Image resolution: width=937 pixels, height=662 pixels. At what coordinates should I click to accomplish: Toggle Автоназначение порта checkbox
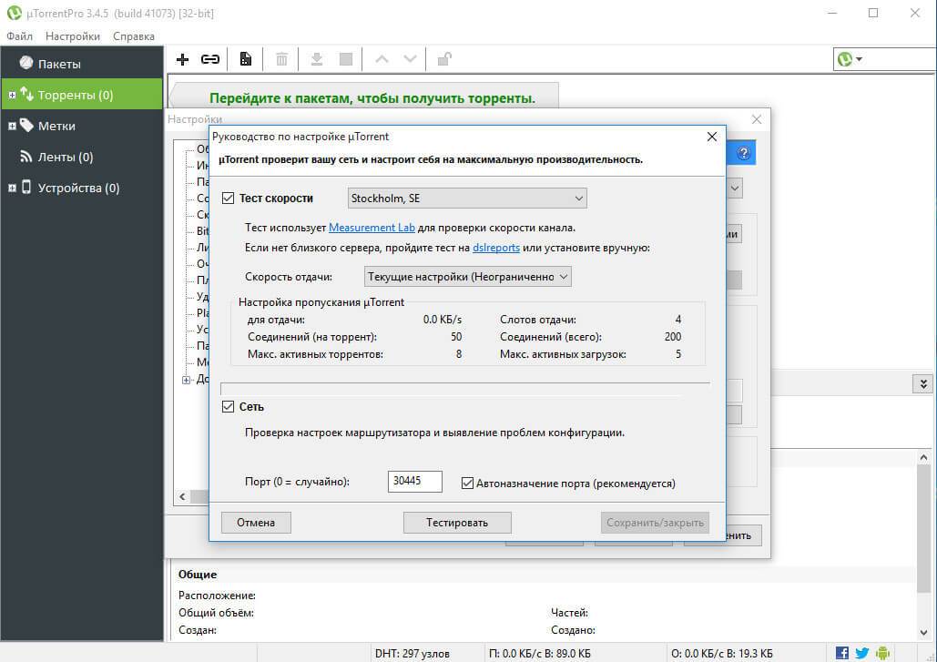point(467,484)
